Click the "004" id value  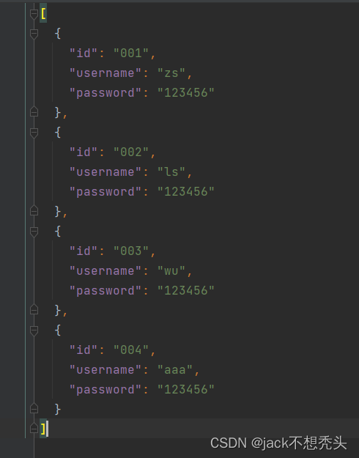[131, 350]
